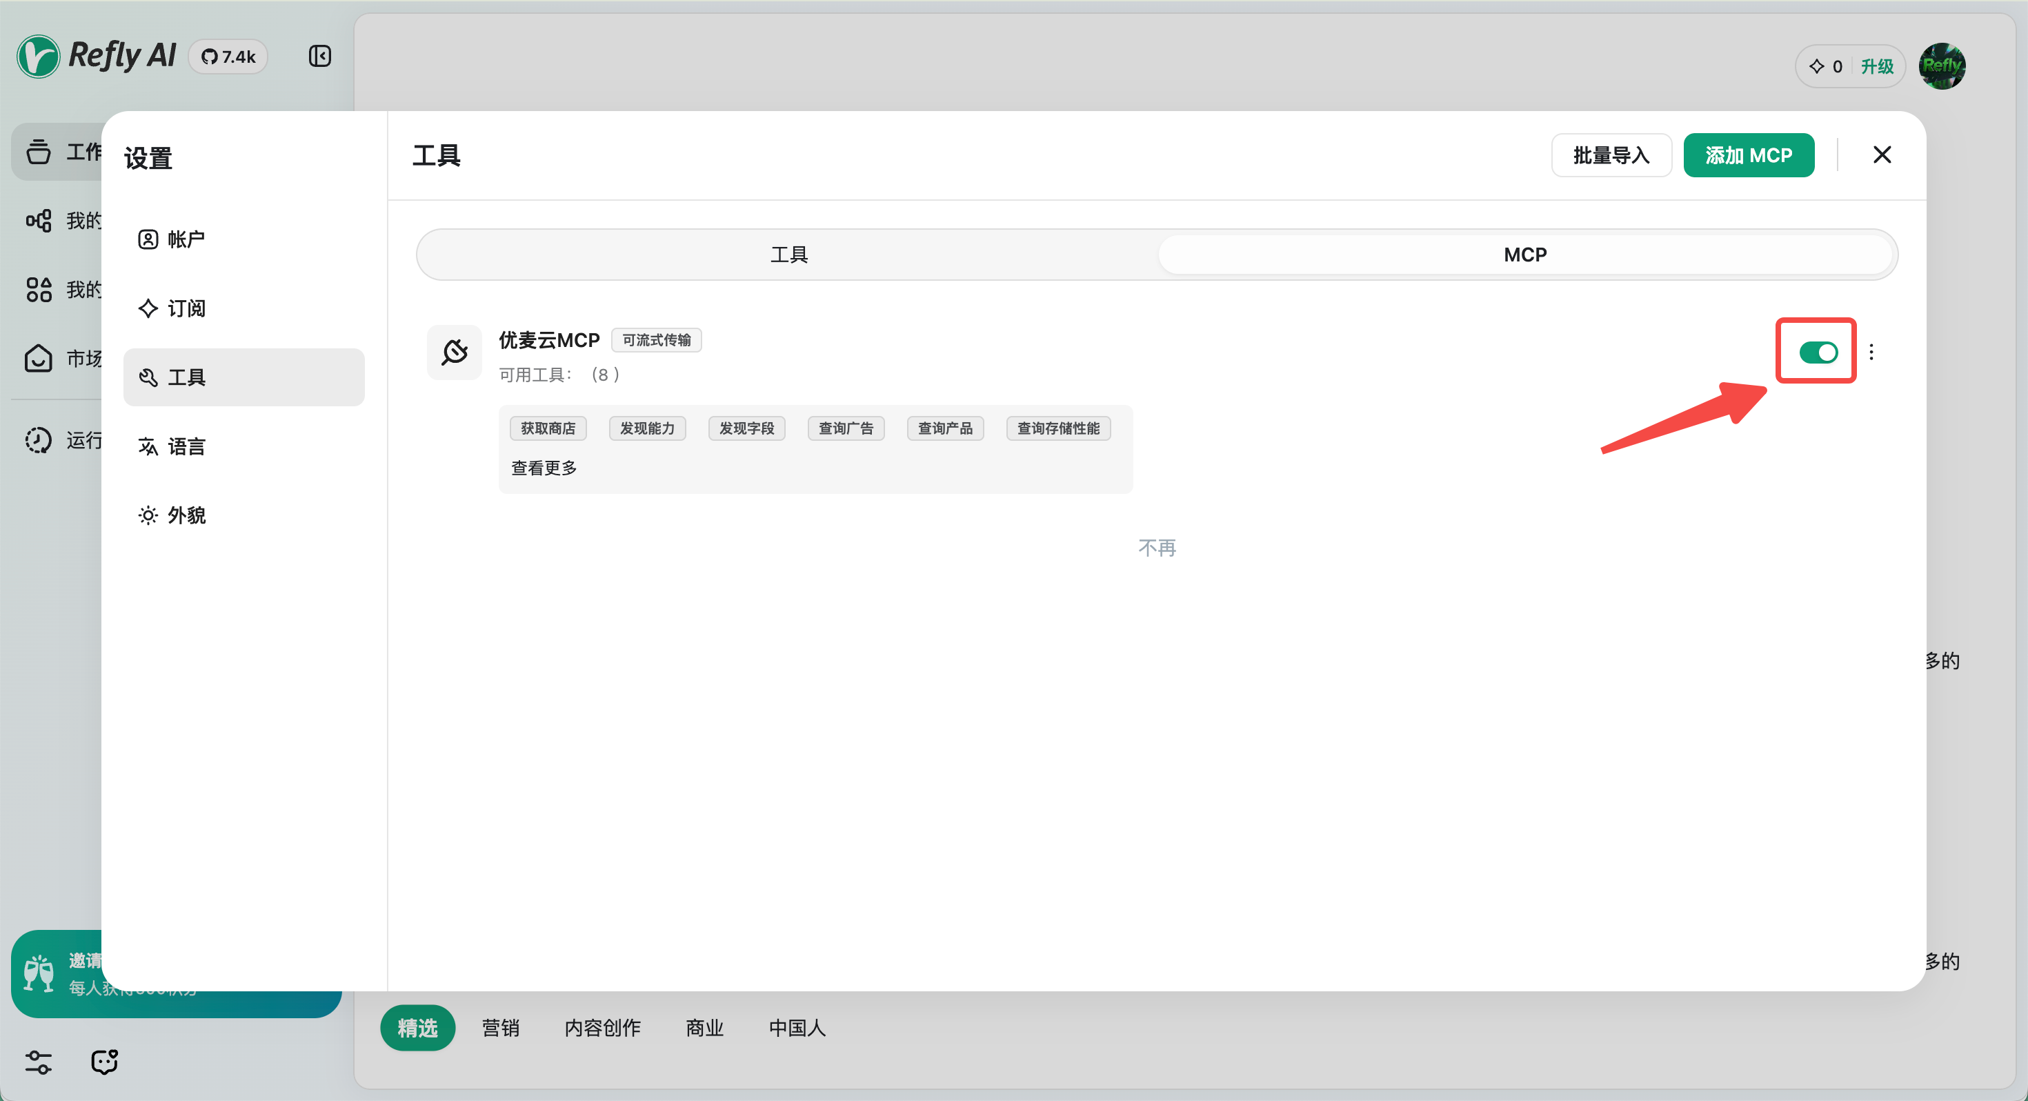The width and height of the screenshot is (2028, 1101).
Task: Open 订阅 subscription settings
Action: [x=244, y=308]
